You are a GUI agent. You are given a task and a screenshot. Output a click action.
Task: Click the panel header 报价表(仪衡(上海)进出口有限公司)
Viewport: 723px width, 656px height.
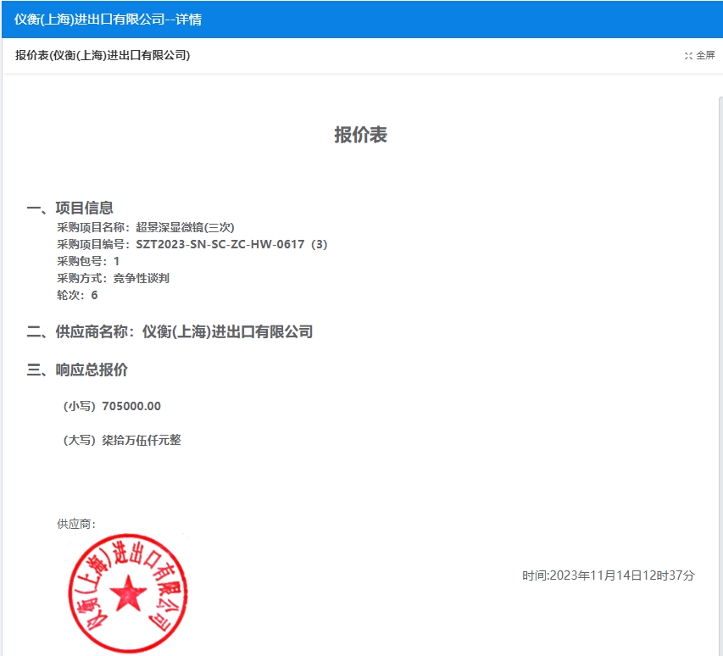[103, 55]
